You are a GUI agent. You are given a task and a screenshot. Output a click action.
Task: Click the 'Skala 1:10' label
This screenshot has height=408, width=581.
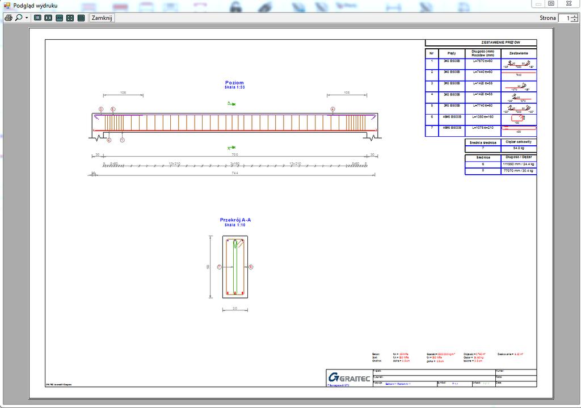(x=235, y=225)
